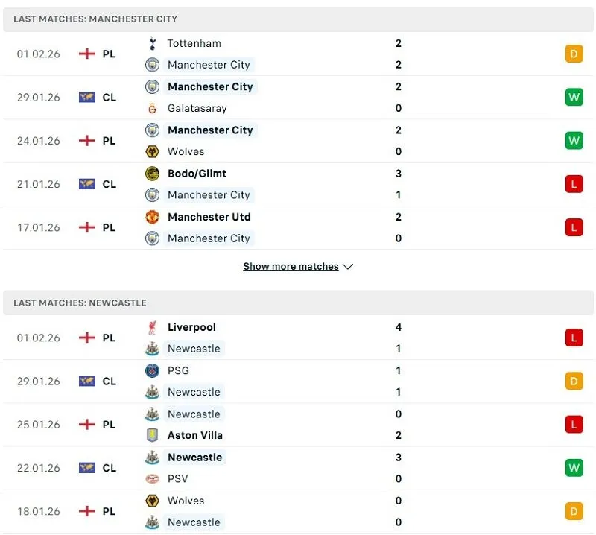Click the Tottenham club crest

152,43
